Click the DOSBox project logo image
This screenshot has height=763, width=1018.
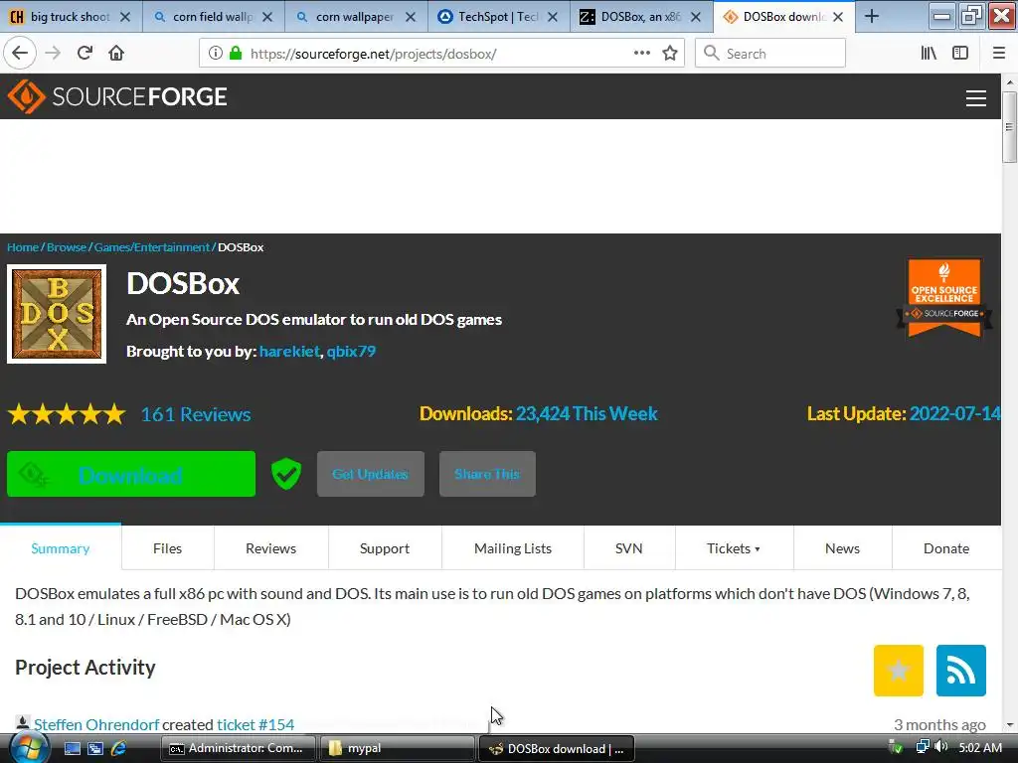click(57, 314)
